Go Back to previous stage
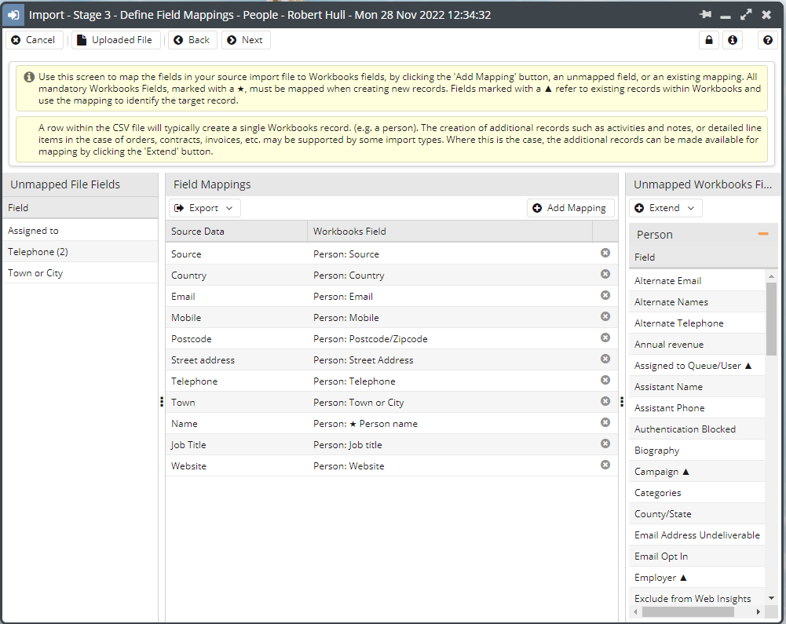The width and height of the screenshot is (786, 624). 192,40
